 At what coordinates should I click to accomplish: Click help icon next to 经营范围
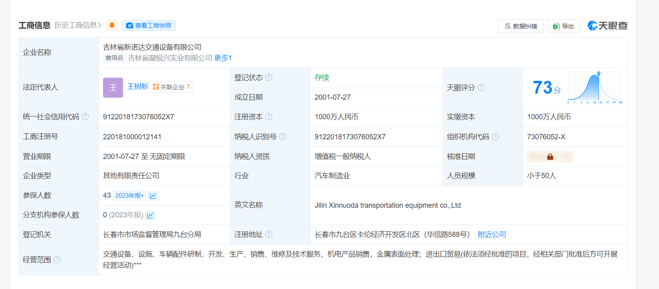click(x=57, y=259)
